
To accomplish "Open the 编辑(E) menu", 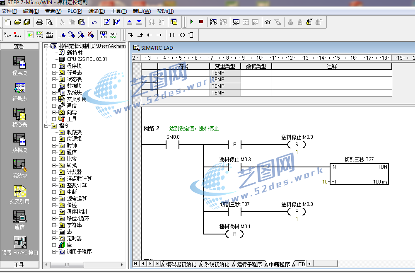I will pos(31,11).
